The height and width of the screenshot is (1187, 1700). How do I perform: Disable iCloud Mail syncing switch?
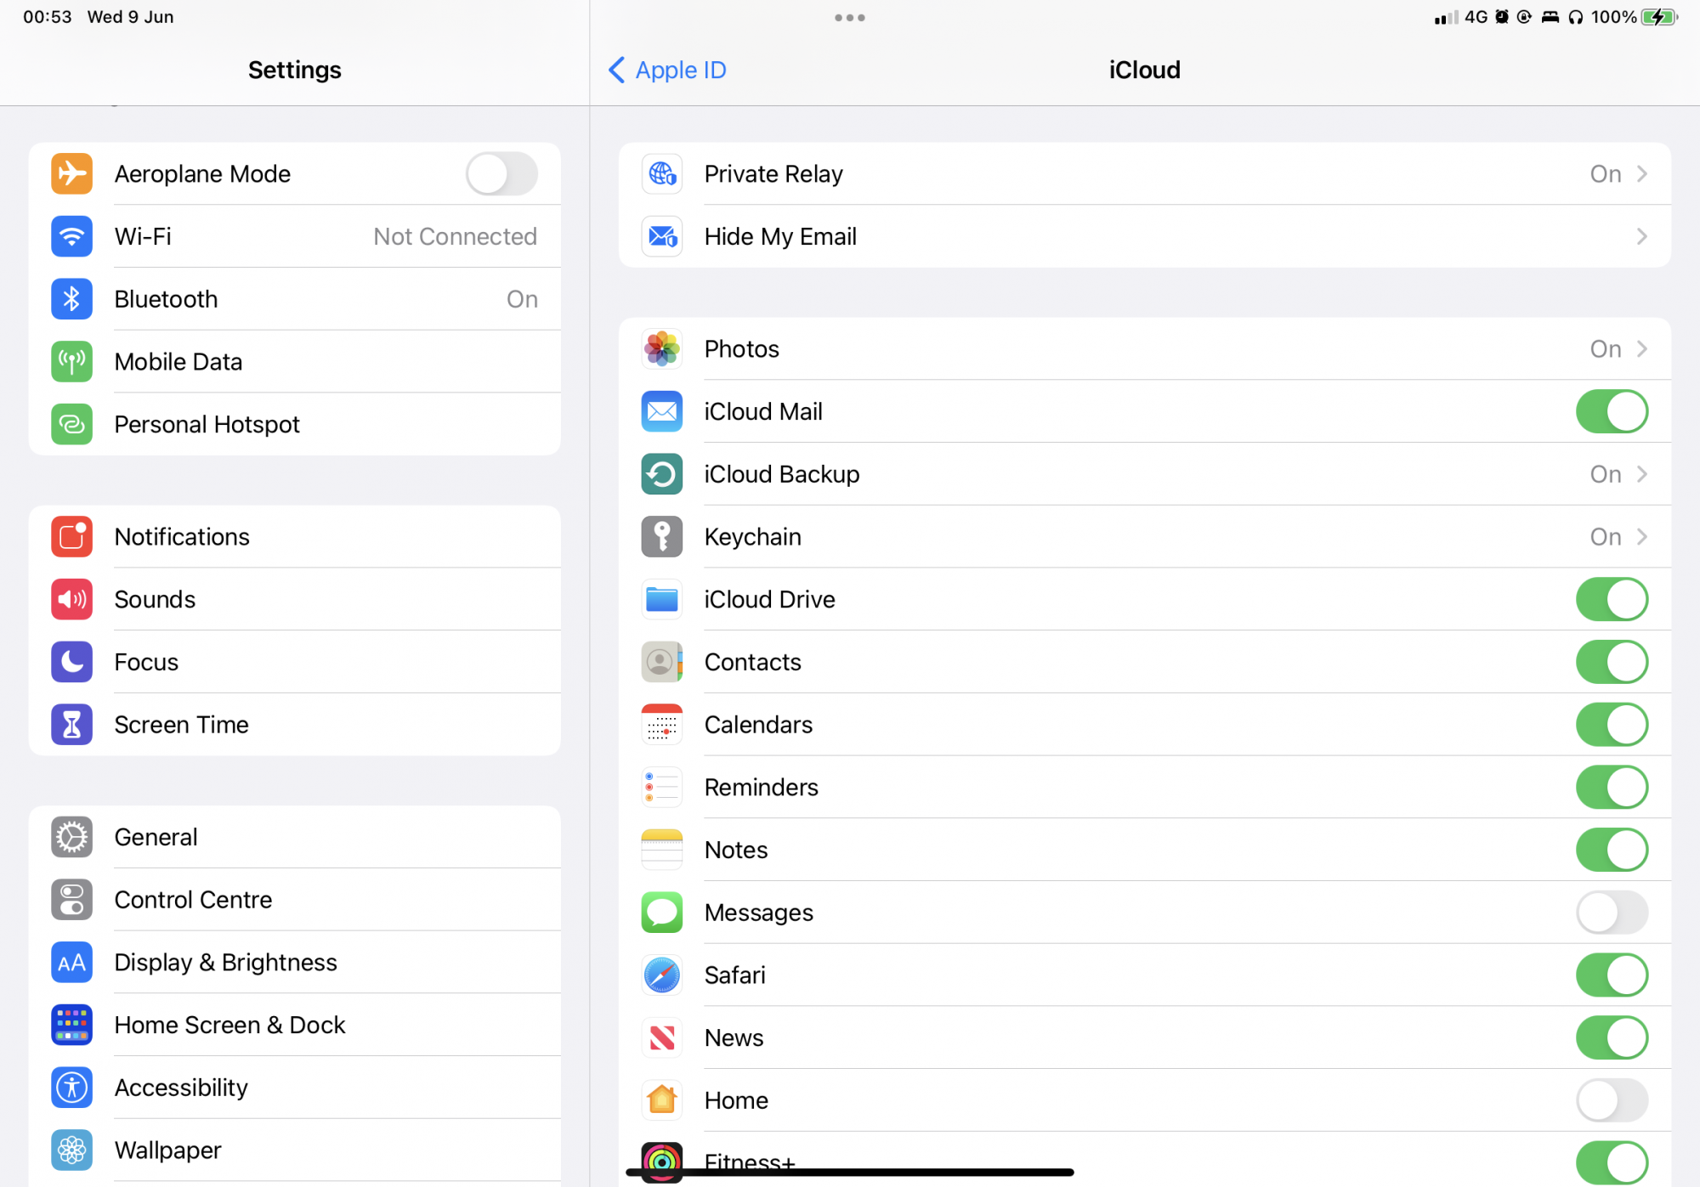point(1612,411)
